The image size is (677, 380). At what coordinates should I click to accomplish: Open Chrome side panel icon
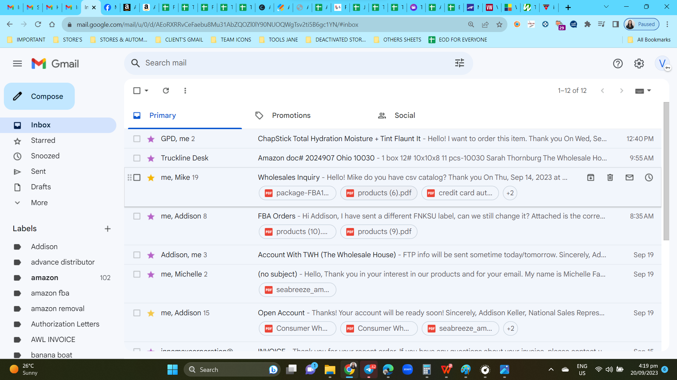616,24
